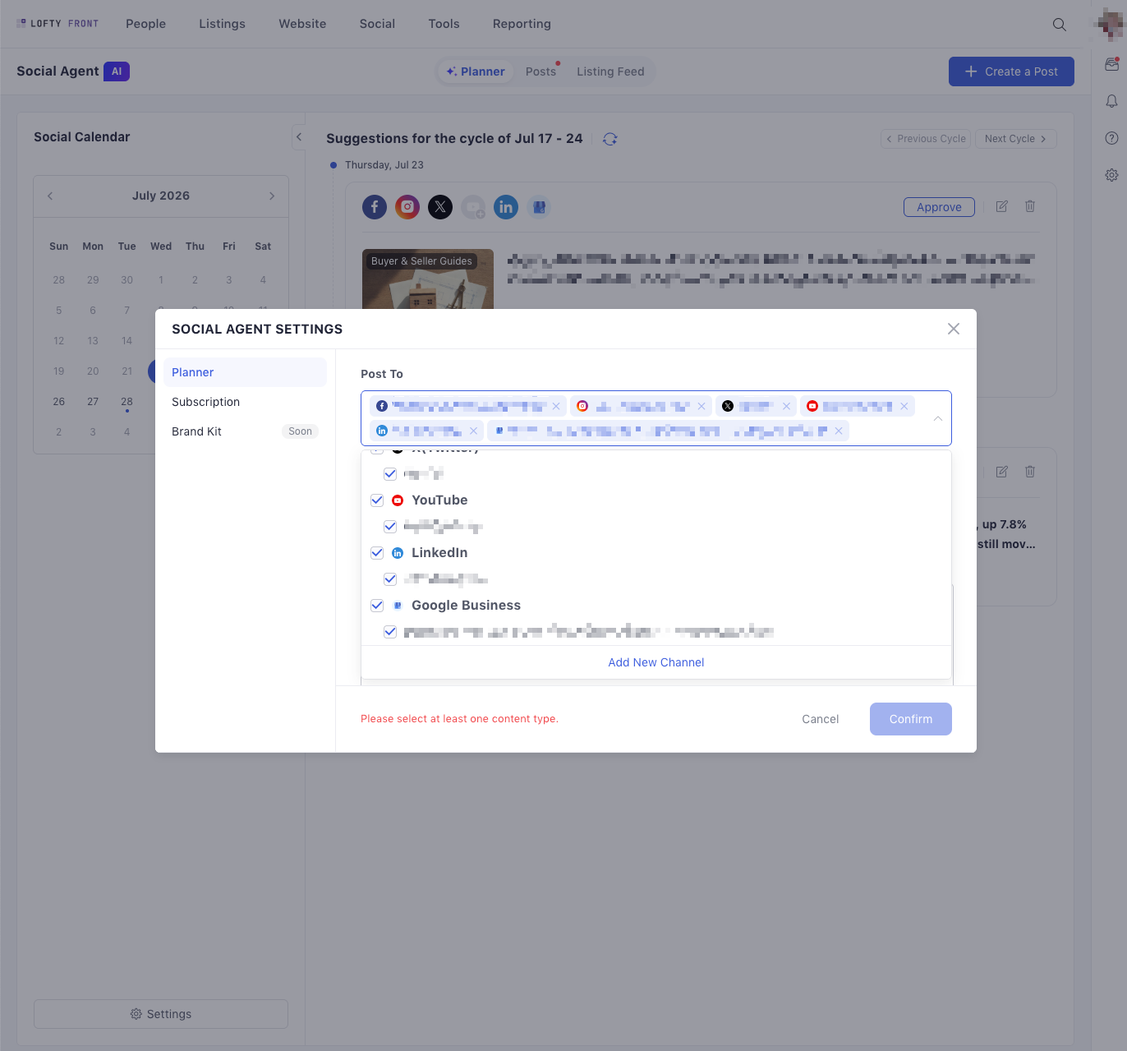Click Create a Post button

(1011, 71)
